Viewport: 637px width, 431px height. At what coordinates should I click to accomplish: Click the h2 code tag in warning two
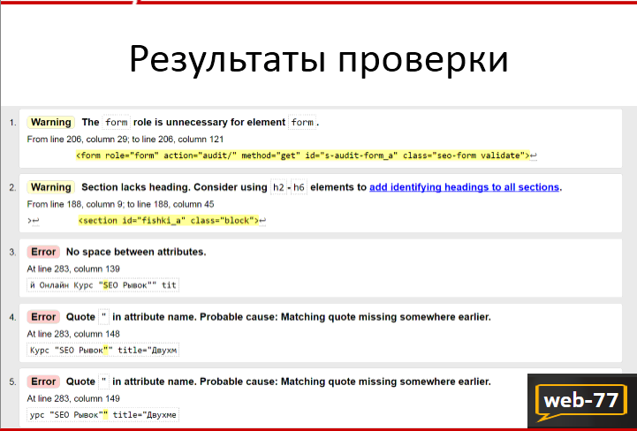tap(278, 187)
